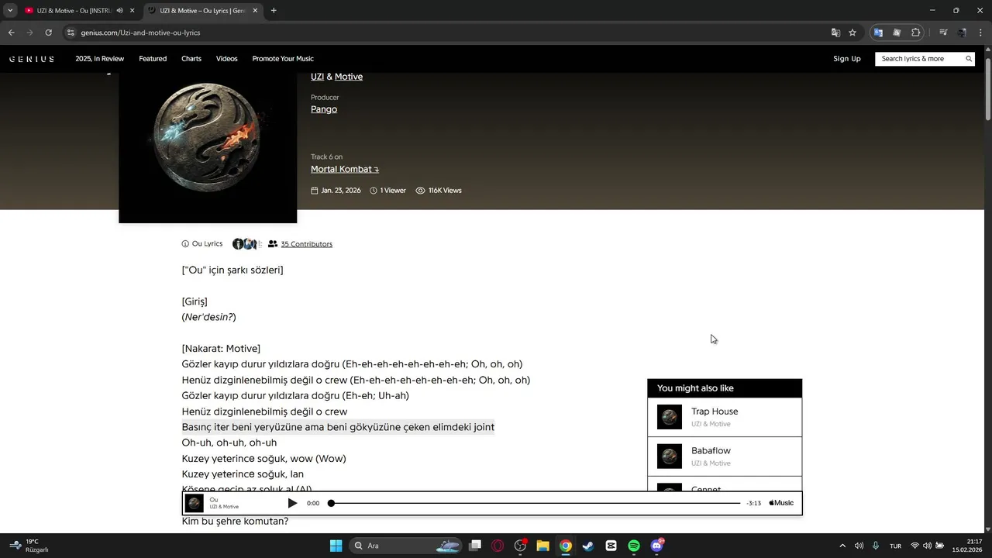Show hidden system tray icons chevron
992x558 pixels.
pyautogui.click(x=842, y=546)
